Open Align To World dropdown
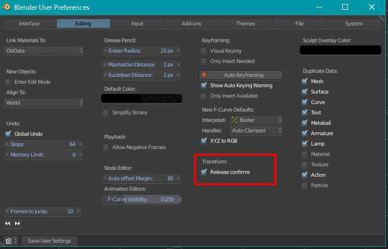 (x=44, y=103)
